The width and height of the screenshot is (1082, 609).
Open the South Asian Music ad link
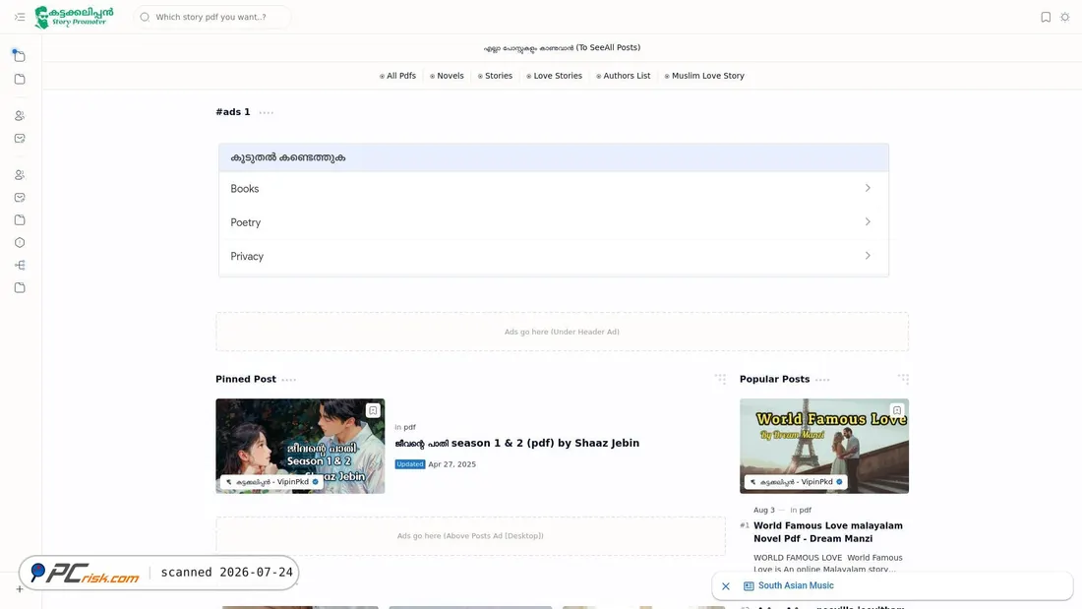tap(796, 585)
